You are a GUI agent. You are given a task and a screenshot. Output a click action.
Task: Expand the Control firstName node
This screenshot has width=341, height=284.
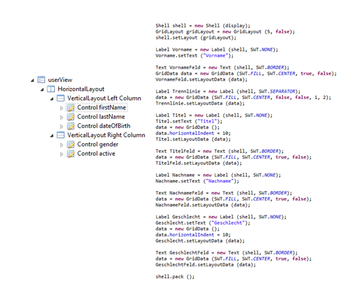pyautogui.click(x=61, y=108)
